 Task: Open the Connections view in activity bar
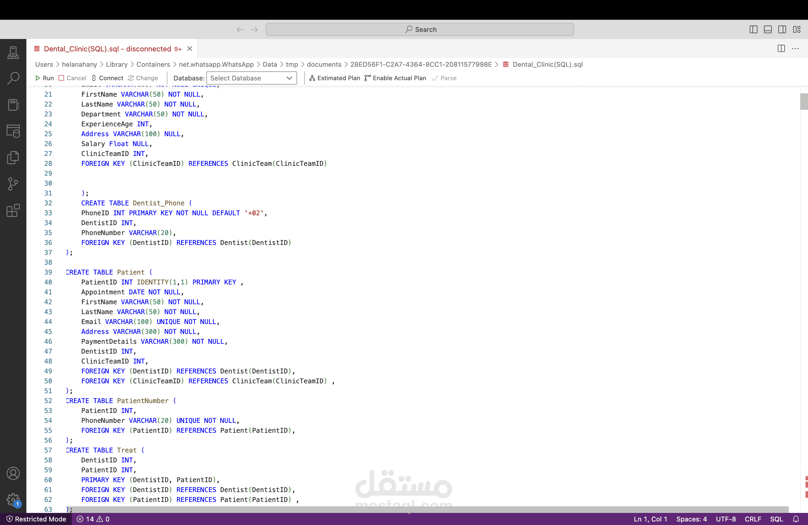pos(13,52)
